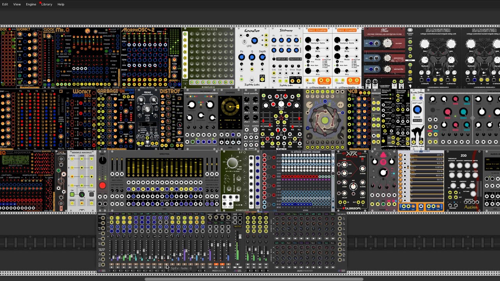Click the 8FO large frequency knob
500x281 pixels.
(x=232, y=163)
